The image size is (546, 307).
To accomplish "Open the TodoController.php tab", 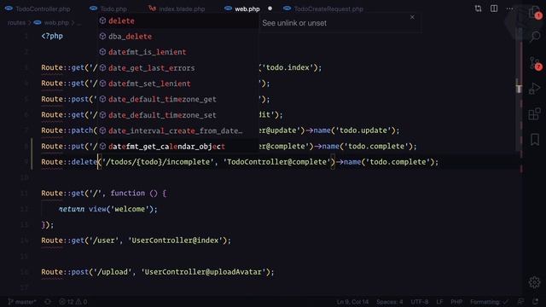I will click(38, 9).
